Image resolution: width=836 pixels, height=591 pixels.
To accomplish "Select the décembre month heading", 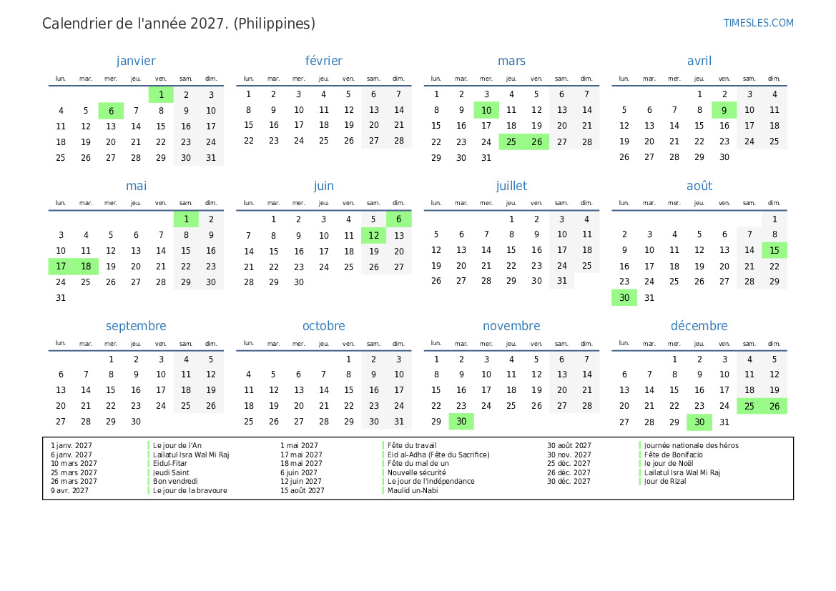I will (699, 326).
